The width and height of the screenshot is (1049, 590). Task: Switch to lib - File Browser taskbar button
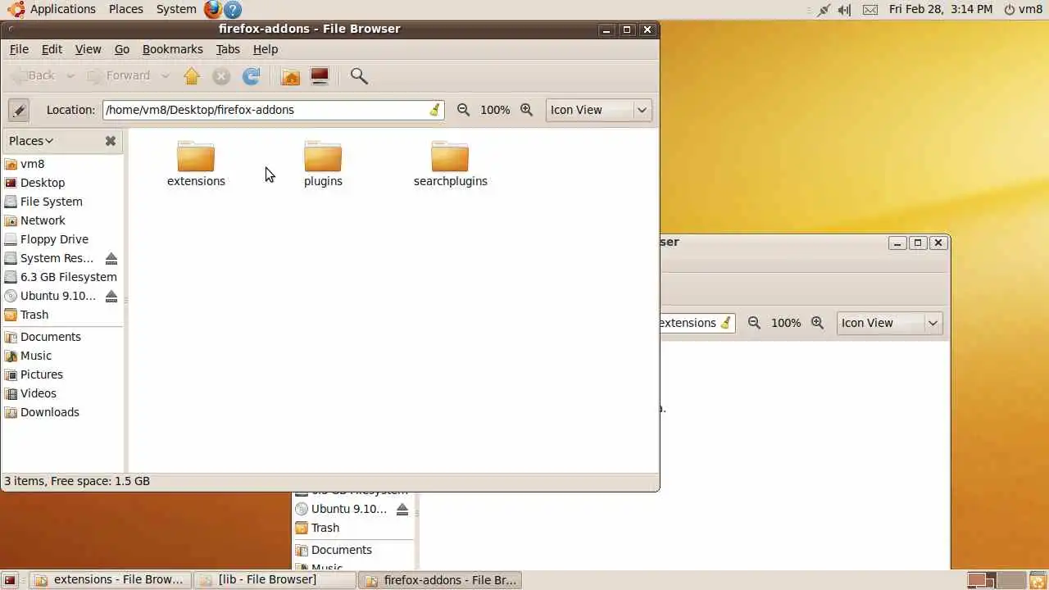tap(275, 580)
